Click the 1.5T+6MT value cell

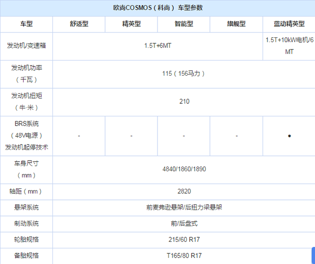point(157,46)
